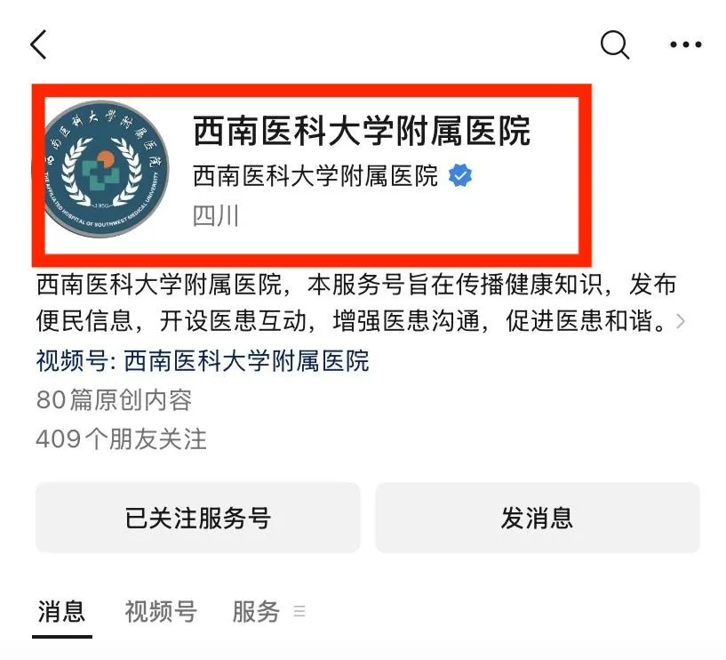Open the 服务 tab
The width and height of the screenshot is (726, 660).
256,612
